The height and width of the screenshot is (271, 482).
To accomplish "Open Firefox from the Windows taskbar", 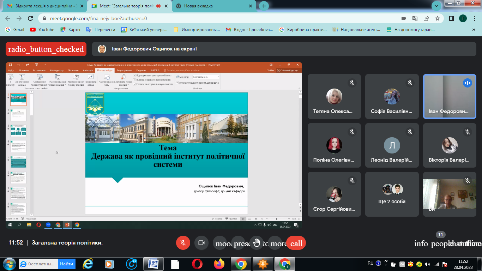I will coord(219,264).
